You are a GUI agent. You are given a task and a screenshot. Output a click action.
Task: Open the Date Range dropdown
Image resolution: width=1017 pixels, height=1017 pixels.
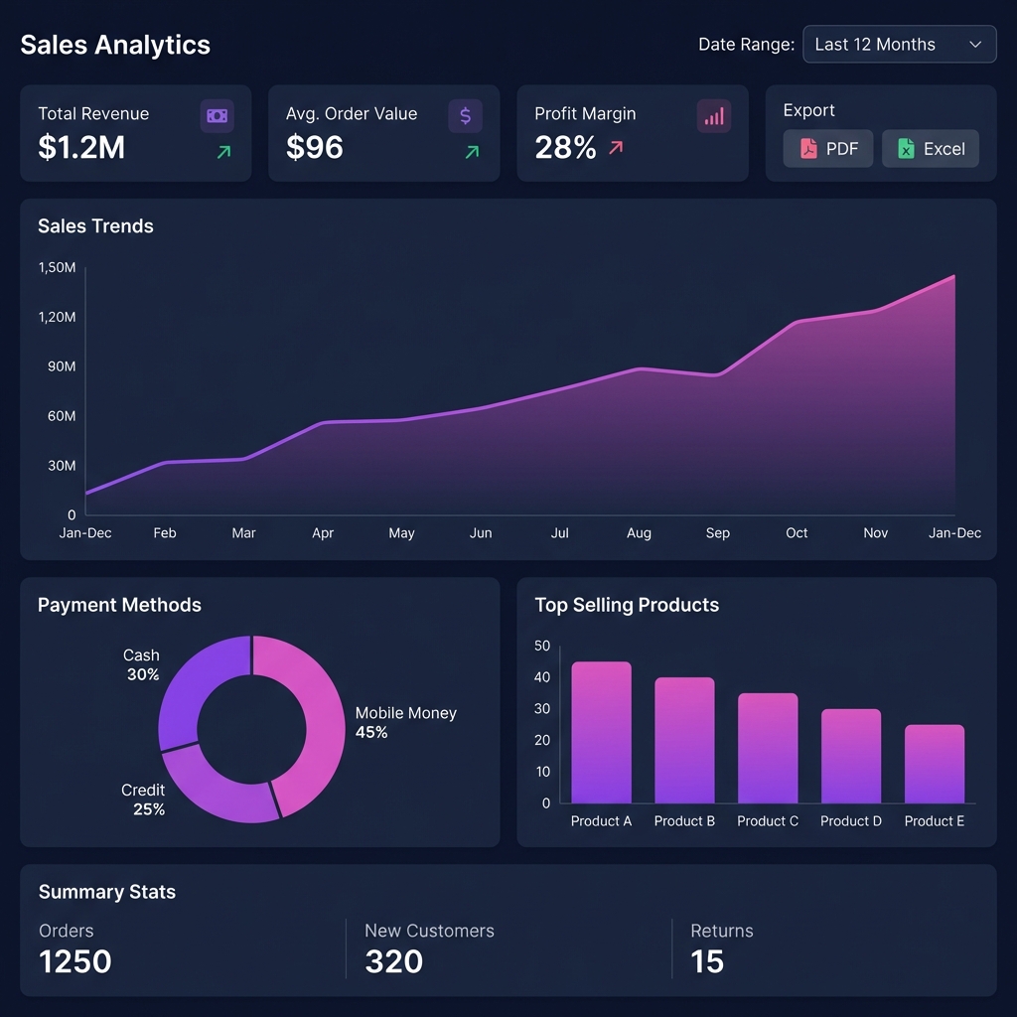click(x=899, y=44)
